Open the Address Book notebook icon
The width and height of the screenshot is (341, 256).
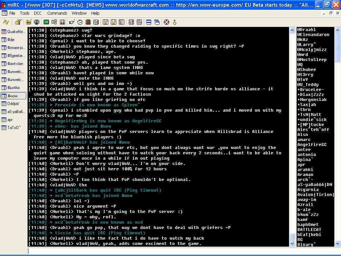[96, 22]
